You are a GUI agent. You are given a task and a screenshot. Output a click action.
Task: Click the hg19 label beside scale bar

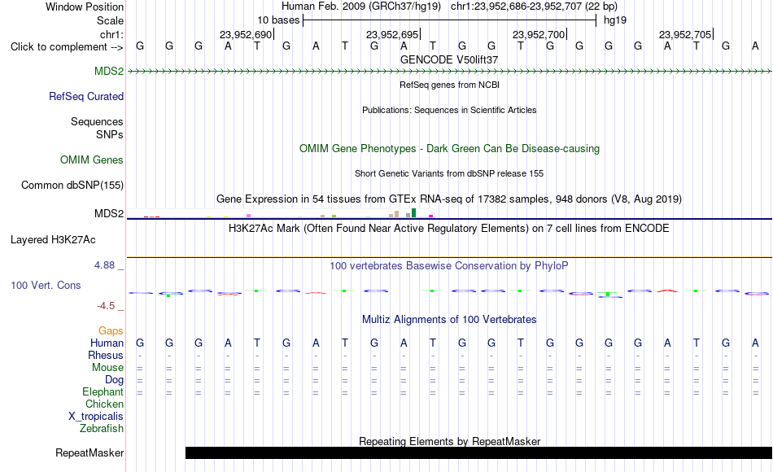click(615, 20)
